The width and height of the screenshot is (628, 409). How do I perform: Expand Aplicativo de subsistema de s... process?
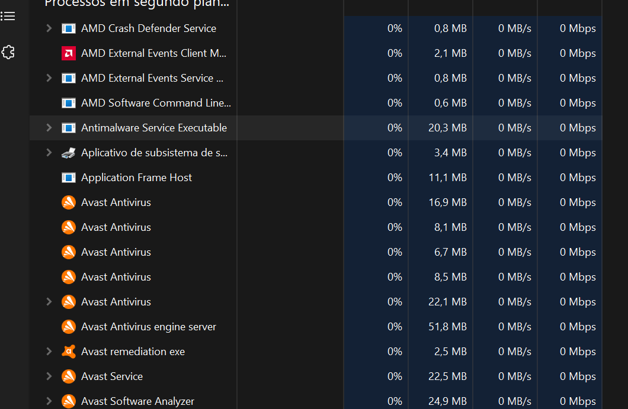click(49, 152)
